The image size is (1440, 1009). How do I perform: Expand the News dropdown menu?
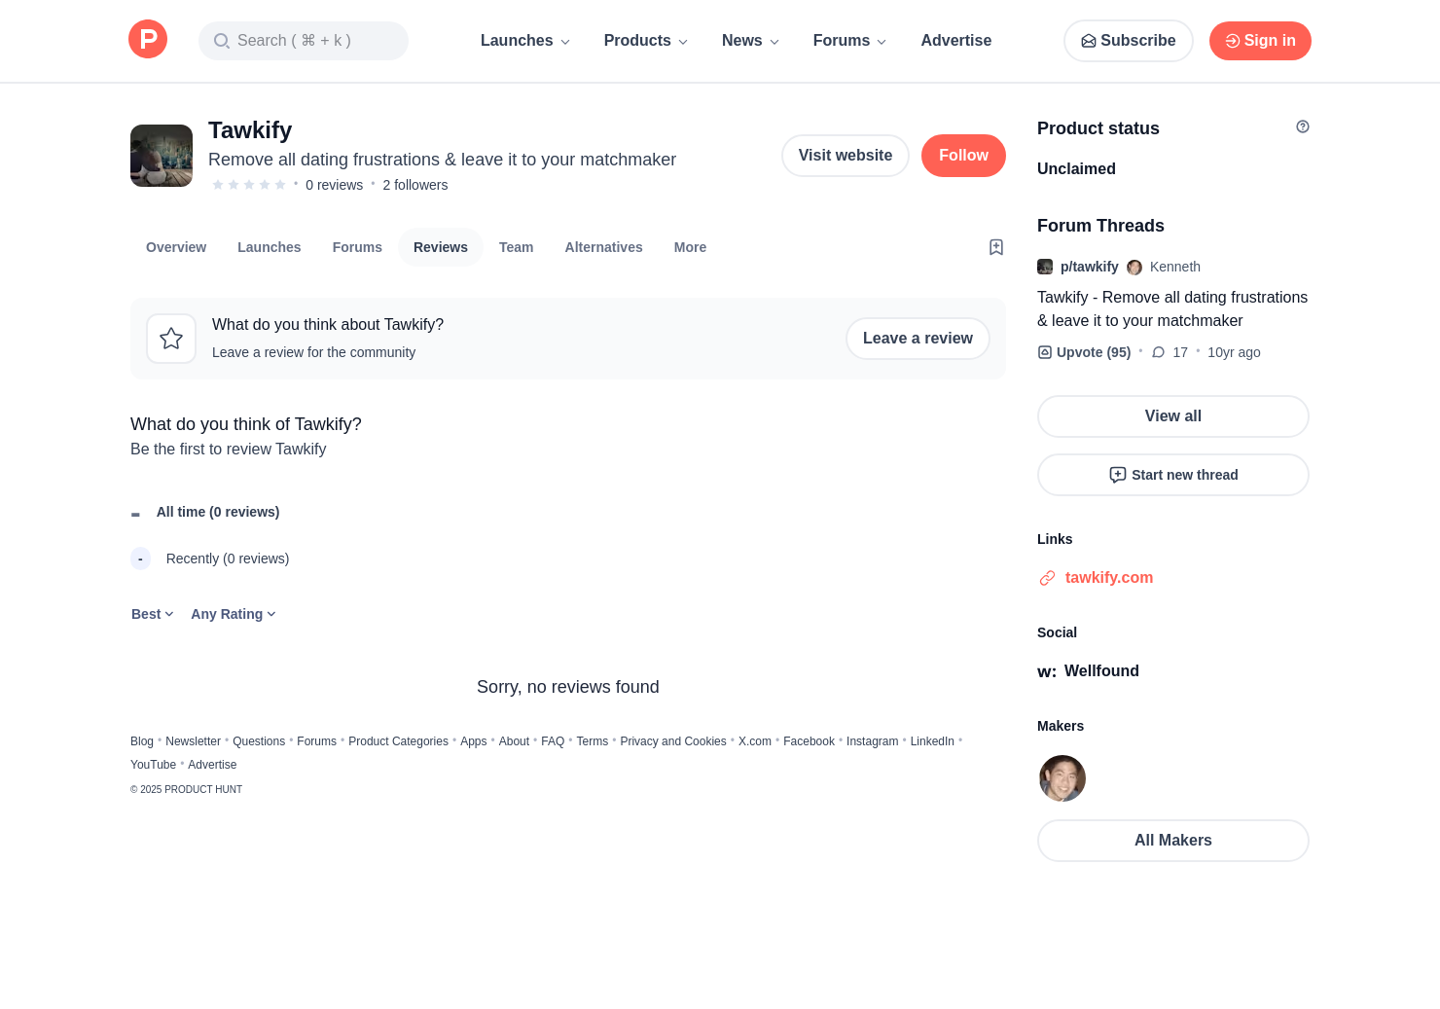[x=751, y=41]
